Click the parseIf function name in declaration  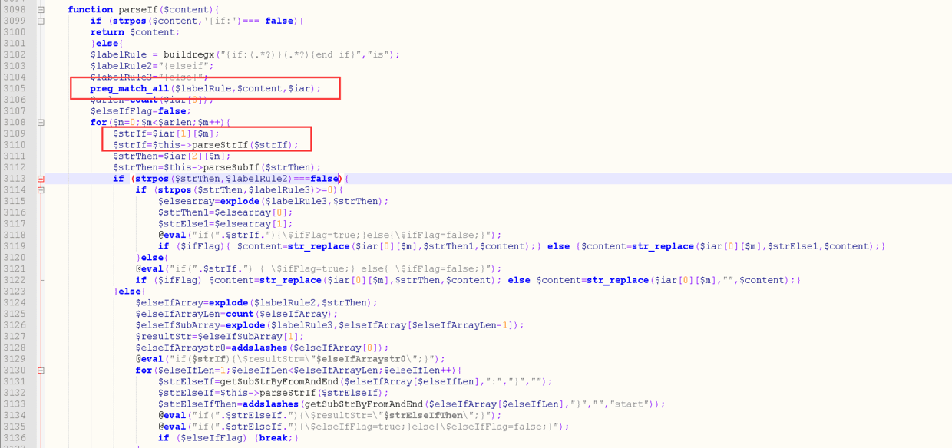coord(137,10)
